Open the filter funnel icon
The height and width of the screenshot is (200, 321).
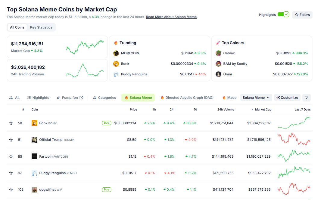pos(307,98)
